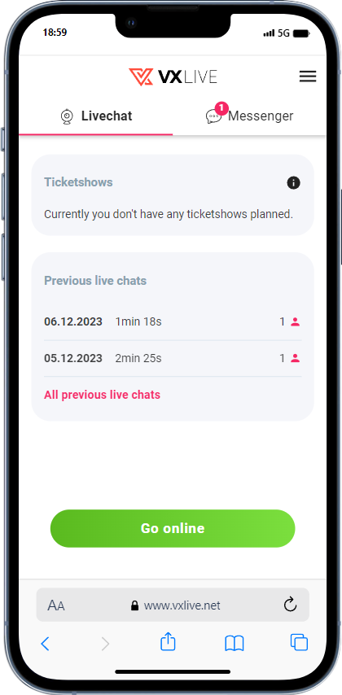Switch to the Messenger tab
This screenshot has width=342, height=695.
click(x=249, y=116)
